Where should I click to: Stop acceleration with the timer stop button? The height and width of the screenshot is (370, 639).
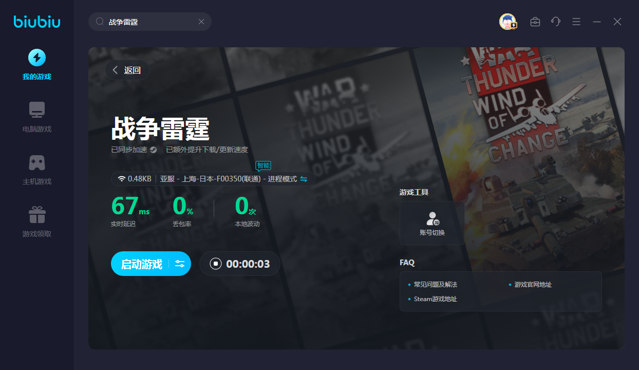pos(216,264)
